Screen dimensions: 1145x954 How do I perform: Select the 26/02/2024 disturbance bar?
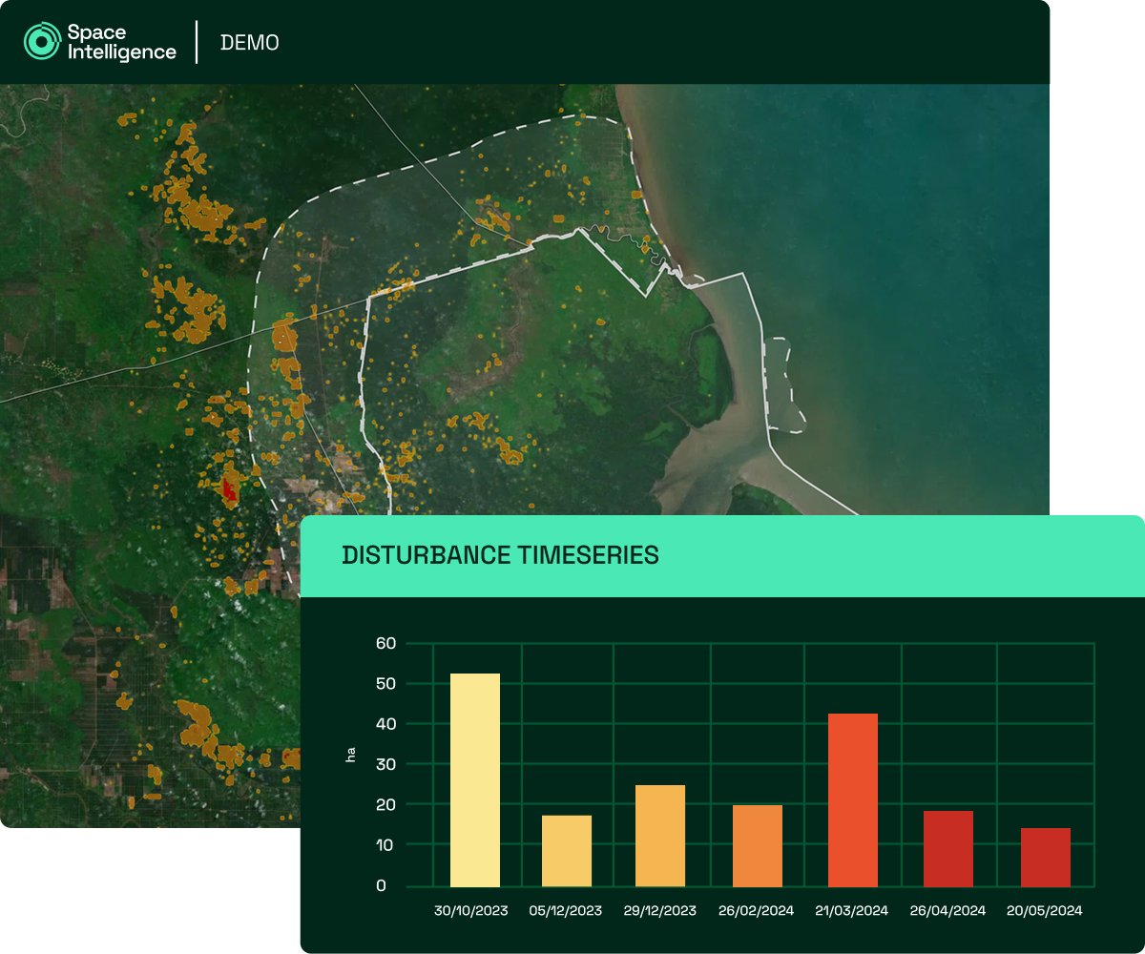pyautogui.click(x=757, y=845)
